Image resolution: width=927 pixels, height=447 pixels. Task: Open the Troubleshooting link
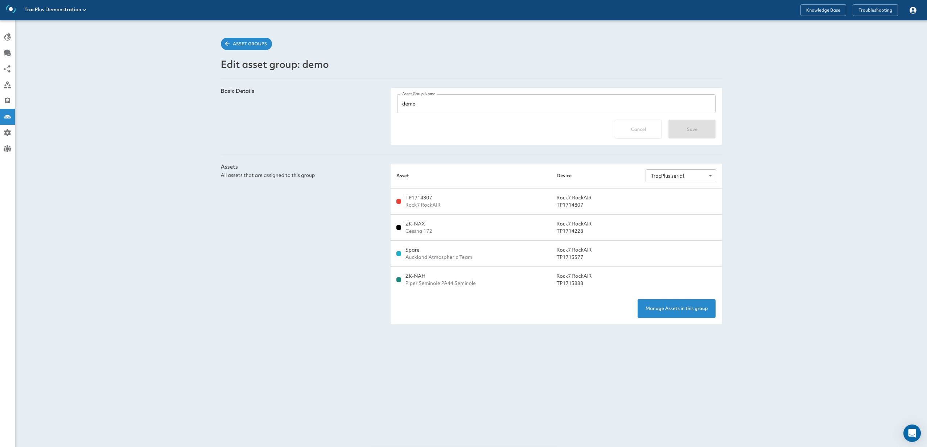(875, 10)
